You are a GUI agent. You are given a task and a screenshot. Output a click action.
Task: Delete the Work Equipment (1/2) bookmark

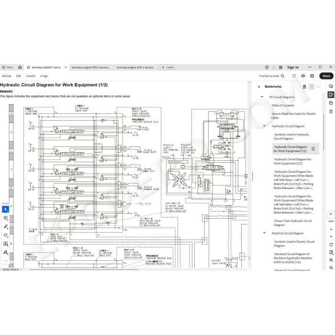(x=313, y=149)
